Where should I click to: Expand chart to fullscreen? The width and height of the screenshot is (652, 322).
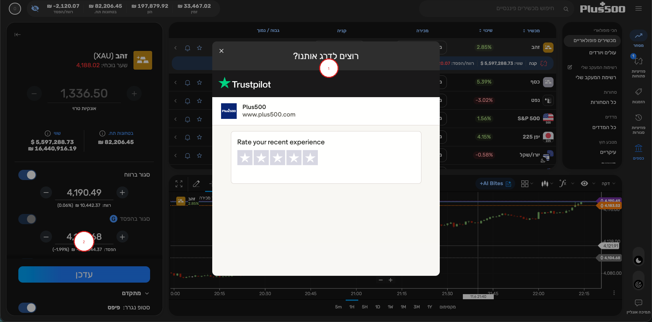click(179, 184)
